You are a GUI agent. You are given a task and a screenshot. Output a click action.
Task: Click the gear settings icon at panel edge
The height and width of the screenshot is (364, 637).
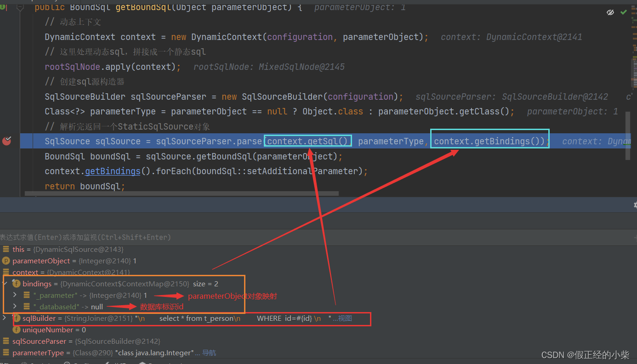[635, 205]
